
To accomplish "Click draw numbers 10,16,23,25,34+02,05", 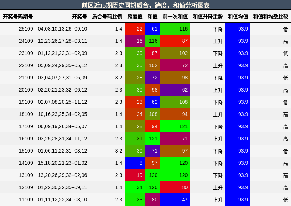I will (x=63, y=114).
